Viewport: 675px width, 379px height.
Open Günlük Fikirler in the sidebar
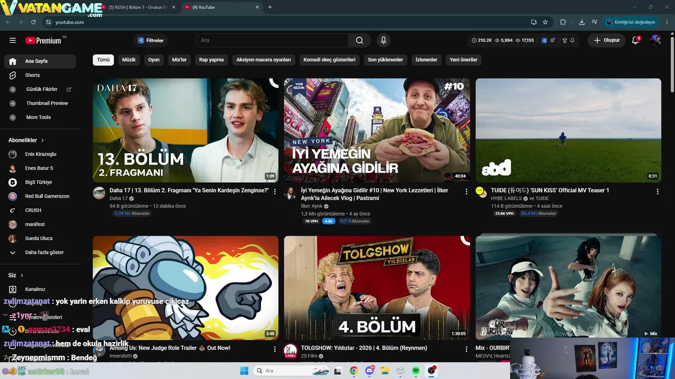pyautogui.click(x=40, y=89)
